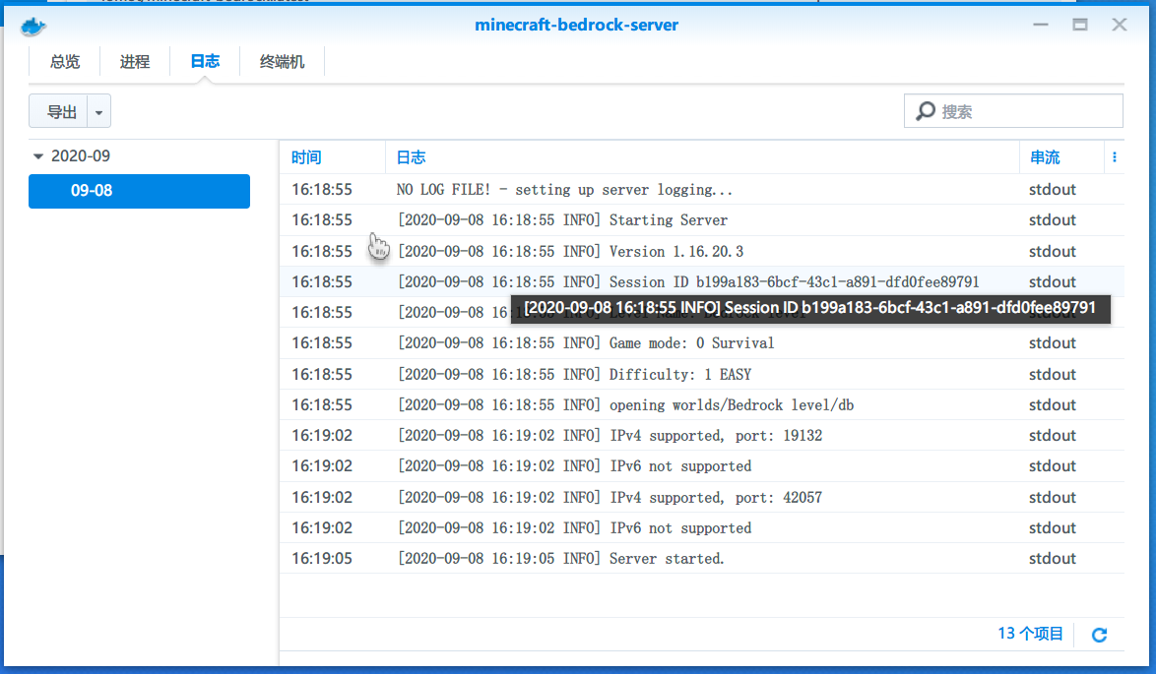Switch to the 总览 tab

coord(65,62)
